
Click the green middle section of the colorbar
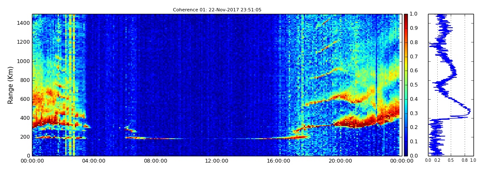(406, 85)
